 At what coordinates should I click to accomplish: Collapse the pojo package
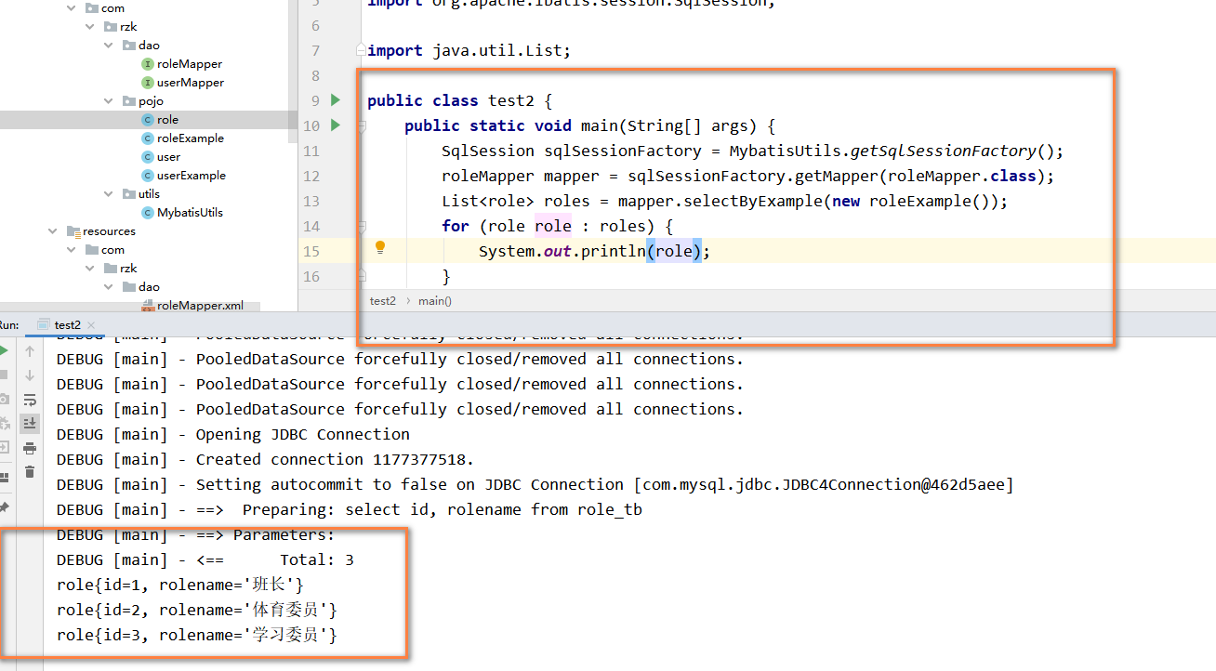pyautogui.click(x=109, y=101)
